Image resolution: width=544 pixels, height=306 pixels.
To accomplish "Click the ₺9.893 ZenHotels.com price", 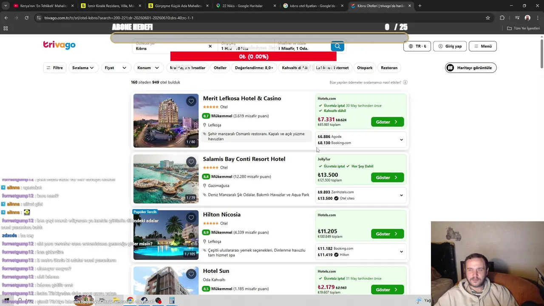I will pos(336,192).
